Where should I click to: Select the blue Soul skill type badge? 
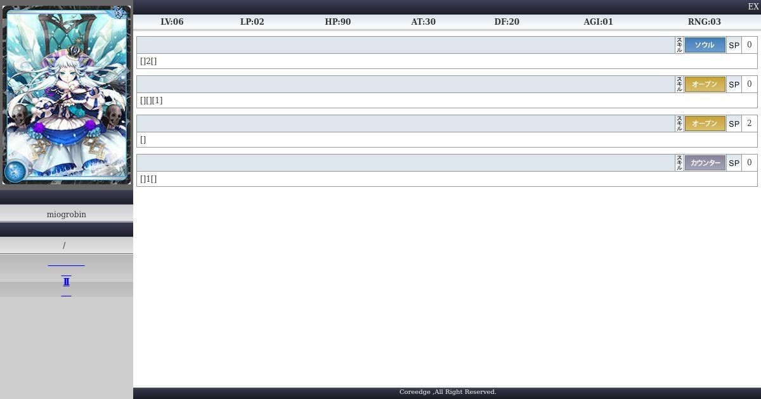coord(705,45)
